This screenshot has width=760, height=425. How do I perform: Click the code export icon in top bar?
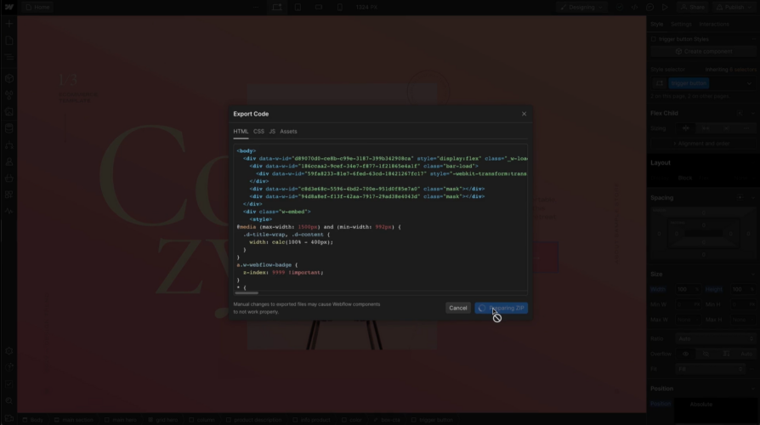tap(634, 8)
